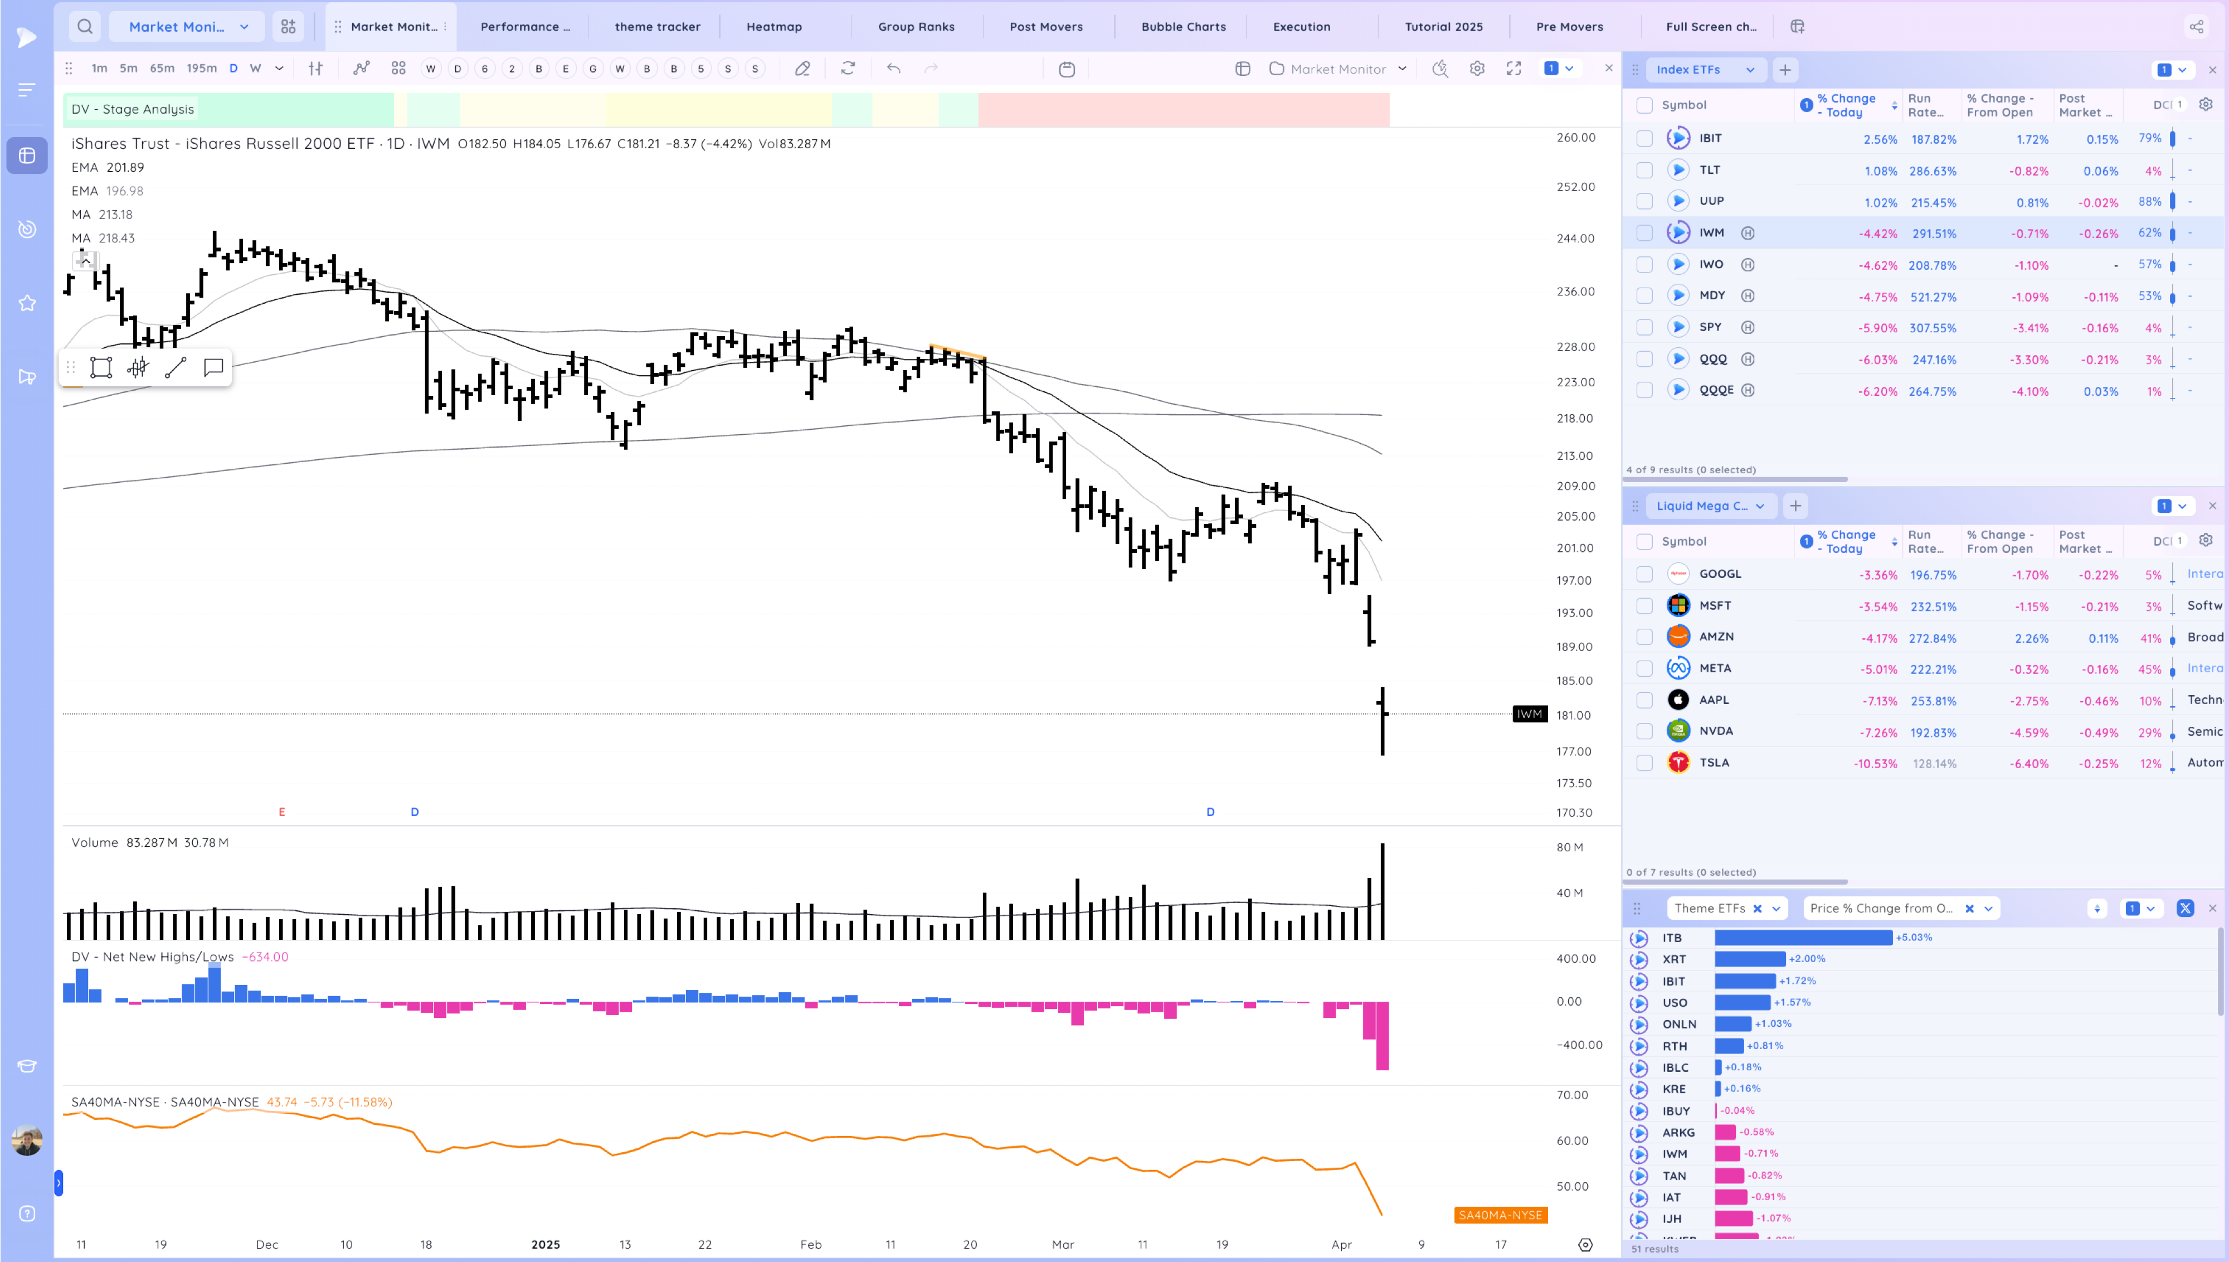Select the comment annotation tool

click(x=213, y=367)
